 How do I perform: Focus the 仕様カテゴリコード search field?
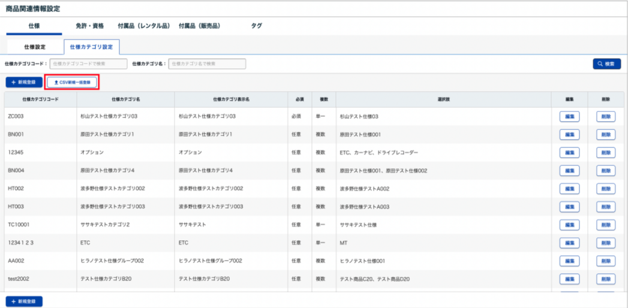coord(88,64)
